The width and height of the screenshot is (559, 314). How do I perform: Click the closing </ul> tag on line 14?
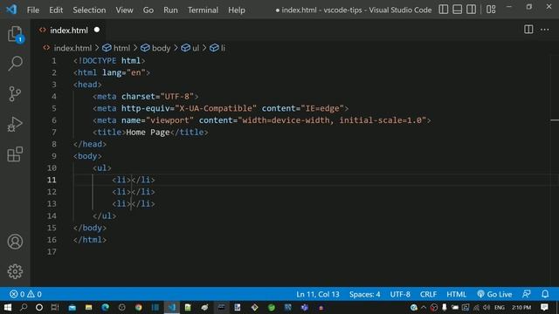[x=104, y=215]
